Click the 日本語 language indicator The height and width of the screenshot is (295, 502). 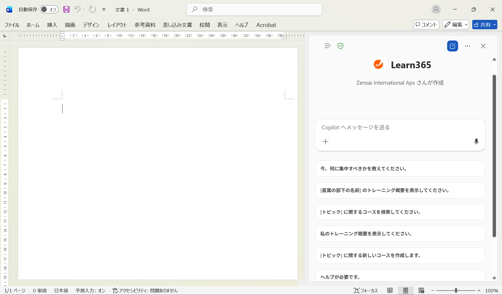(x=61, y=291)
